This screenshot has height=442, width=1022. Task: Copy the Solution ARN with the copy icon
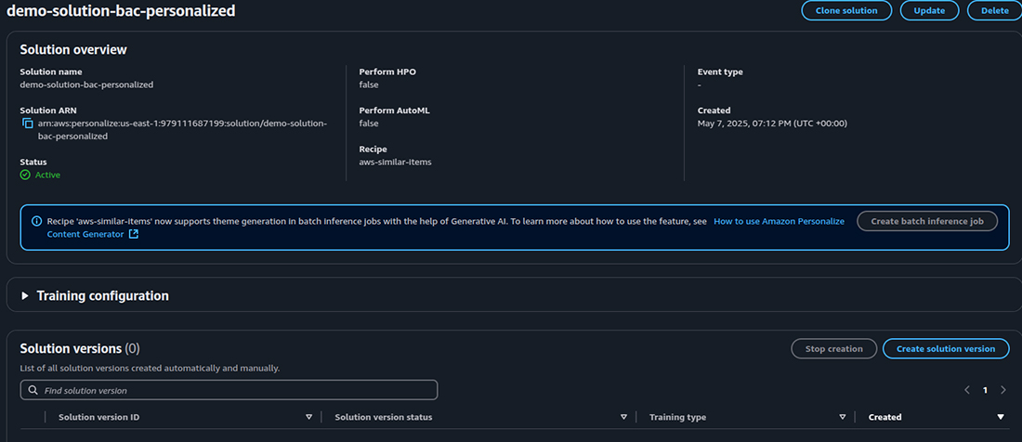(27, 123)
